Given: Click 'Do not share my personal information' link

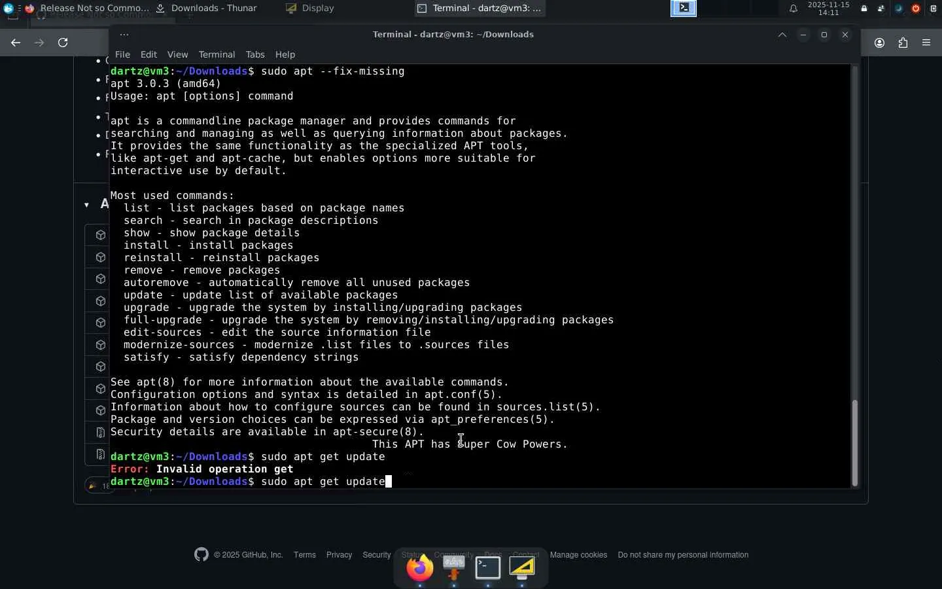Looking at the screenshot, I should click(683, 555).
